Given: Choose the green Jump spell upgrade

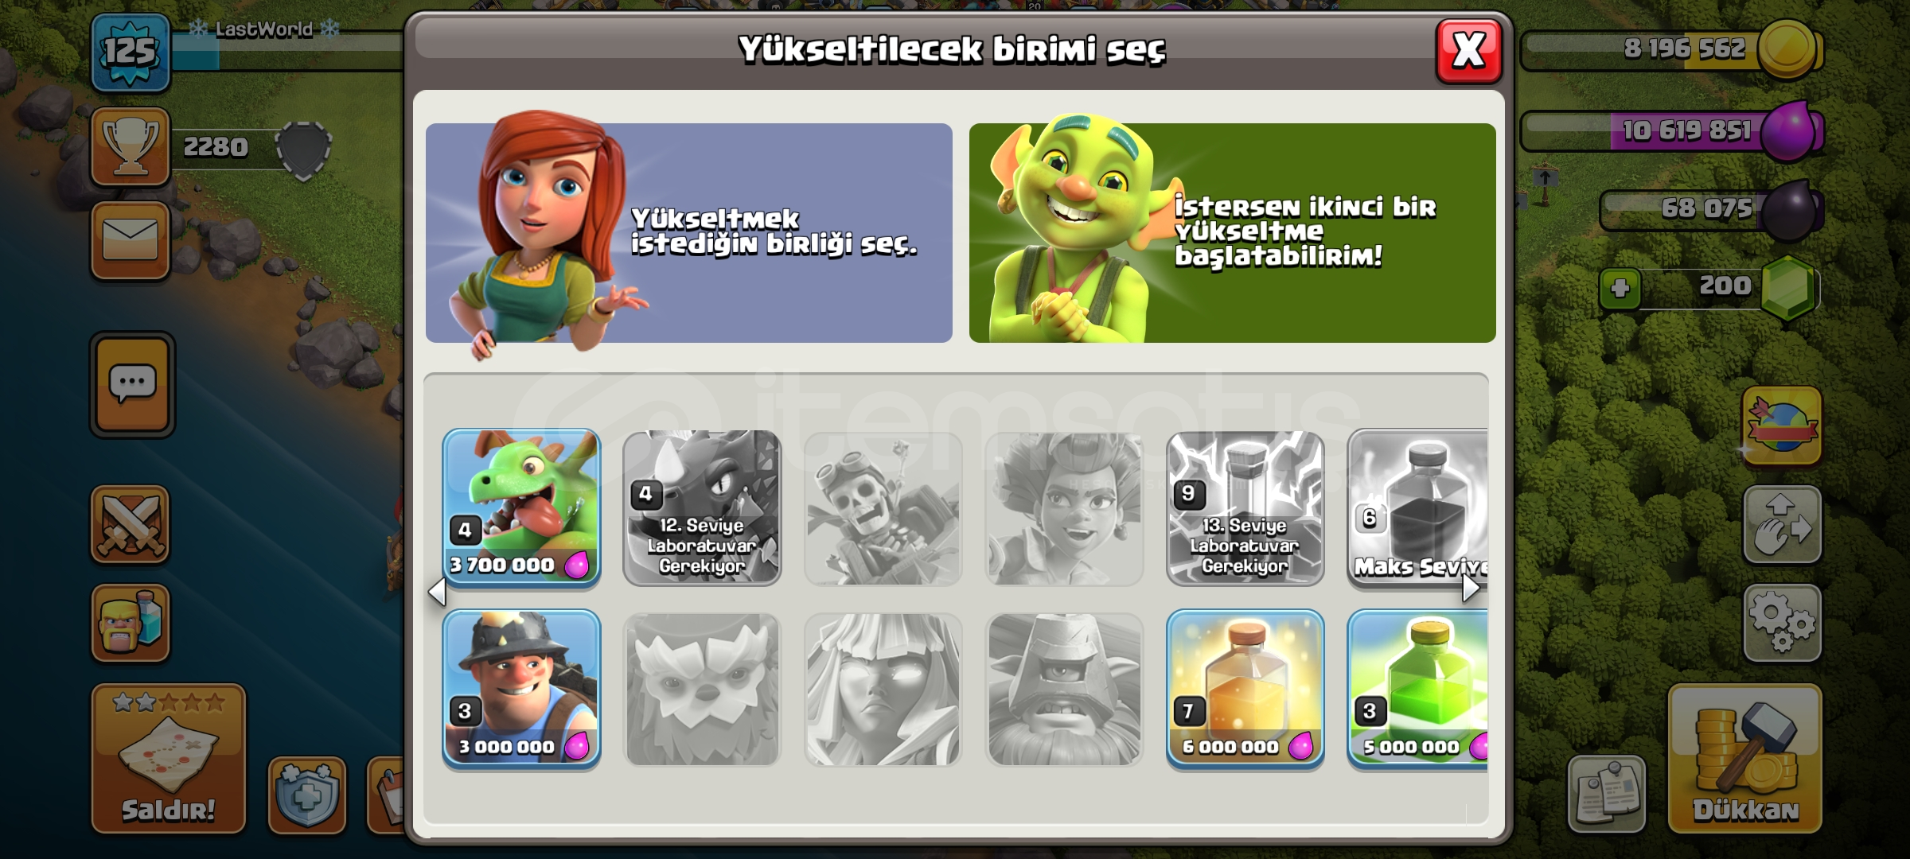Looking at the screenshot, I should tap(1417, 689).
